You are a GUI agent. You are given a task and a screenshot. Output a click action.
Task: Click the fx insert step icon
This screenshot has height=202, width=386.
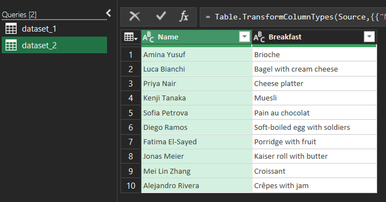(x=184, y=17)
